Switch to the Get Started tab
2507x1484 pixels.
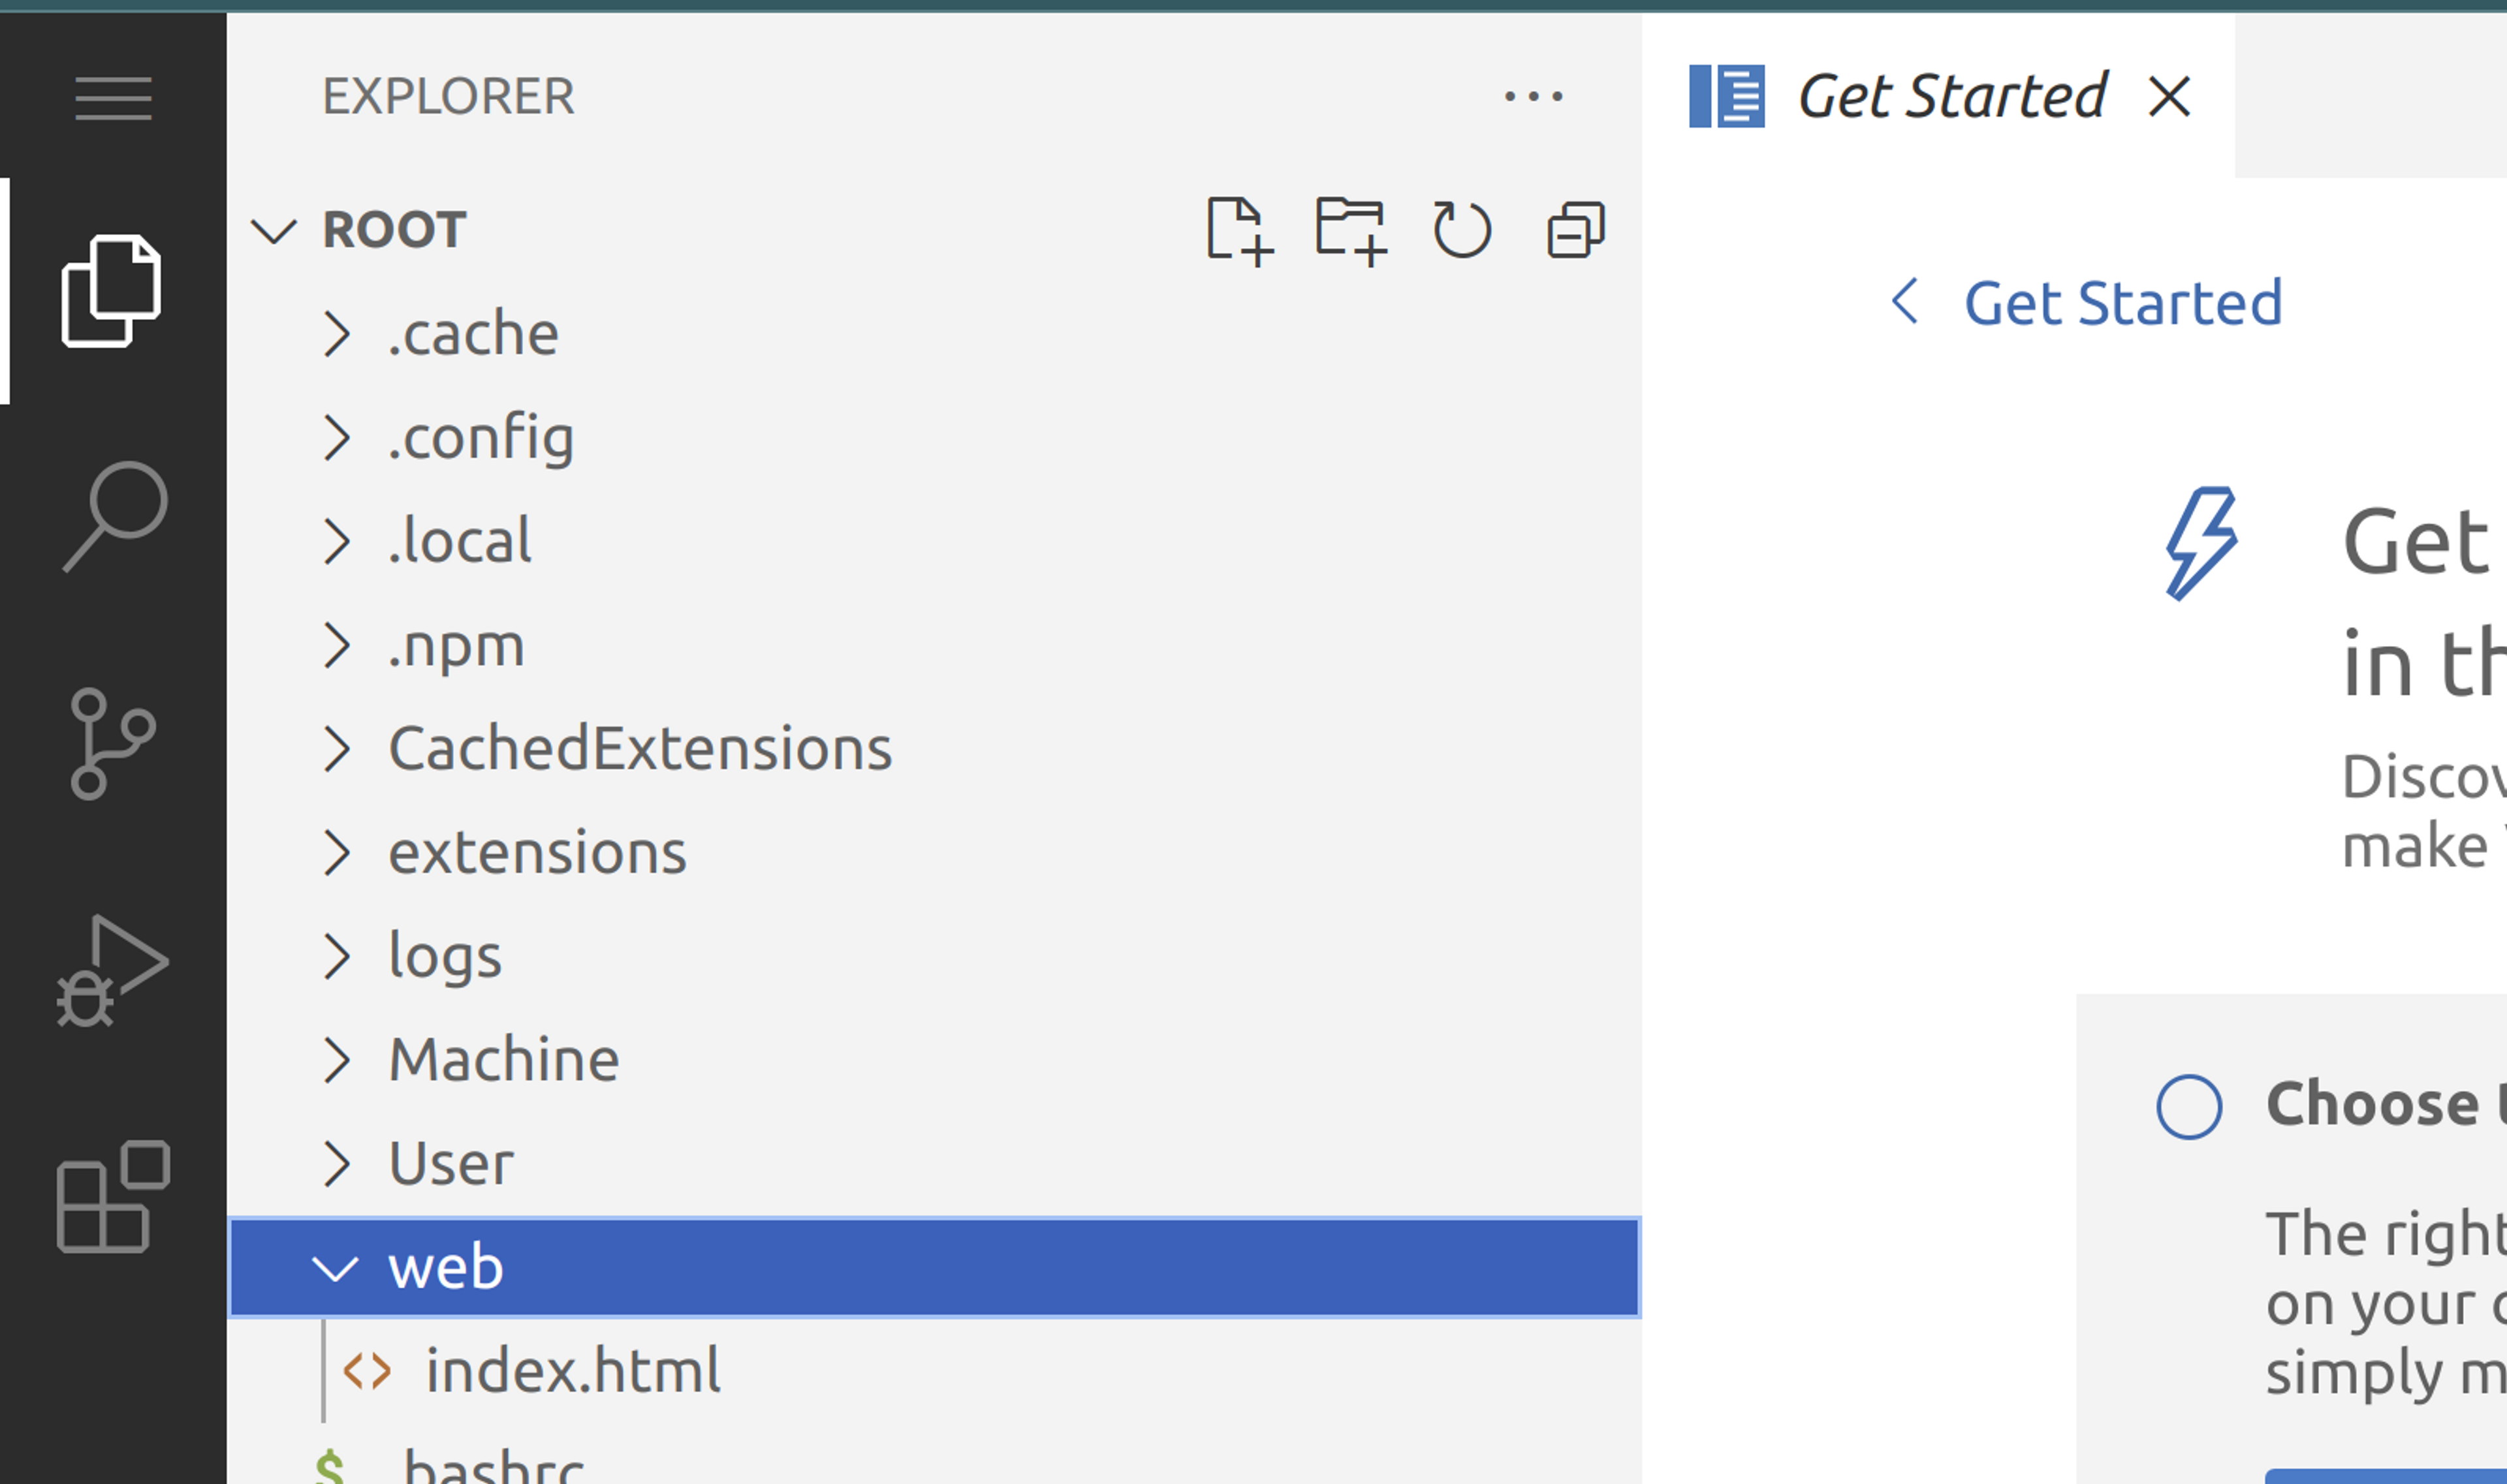[1951, 97]
